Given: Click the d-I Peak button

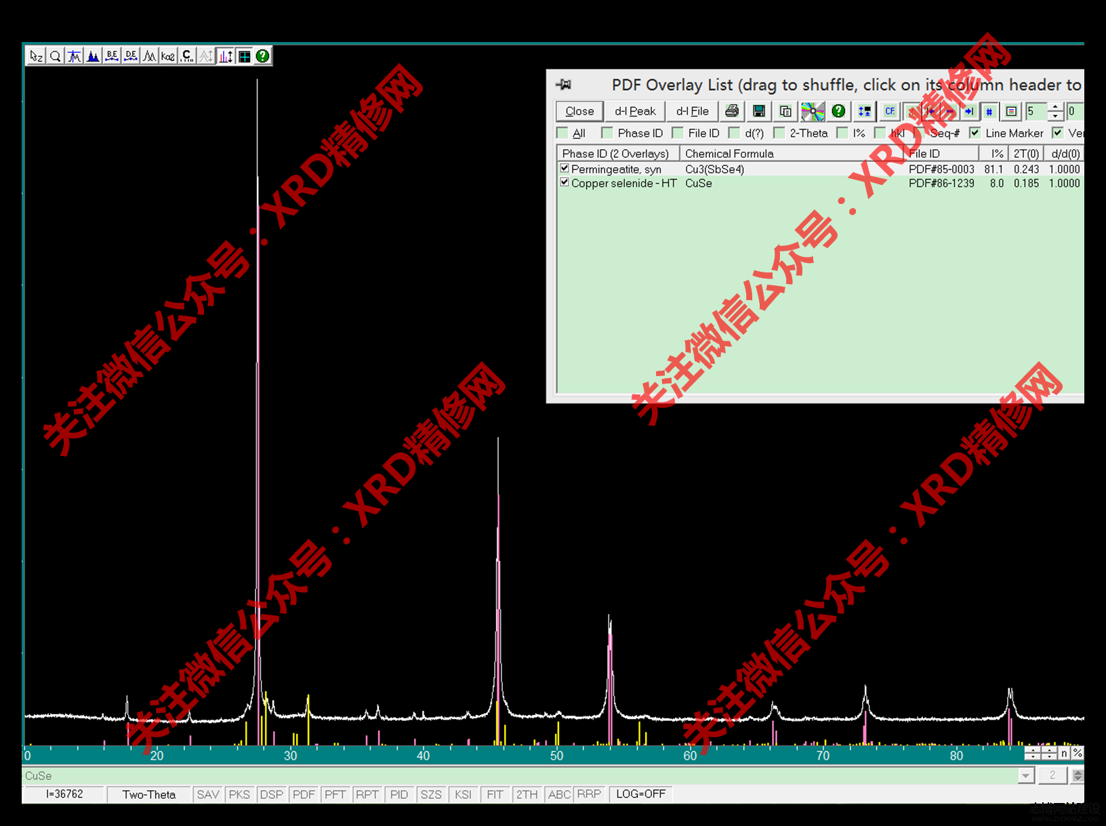Looking at the screenshot, I should pyautogui.click(x=635, y=111).
